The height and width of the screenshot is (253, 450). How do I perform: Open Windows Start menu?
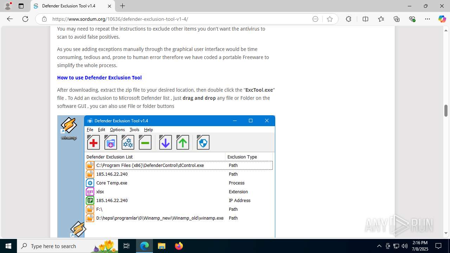point(8,246)
